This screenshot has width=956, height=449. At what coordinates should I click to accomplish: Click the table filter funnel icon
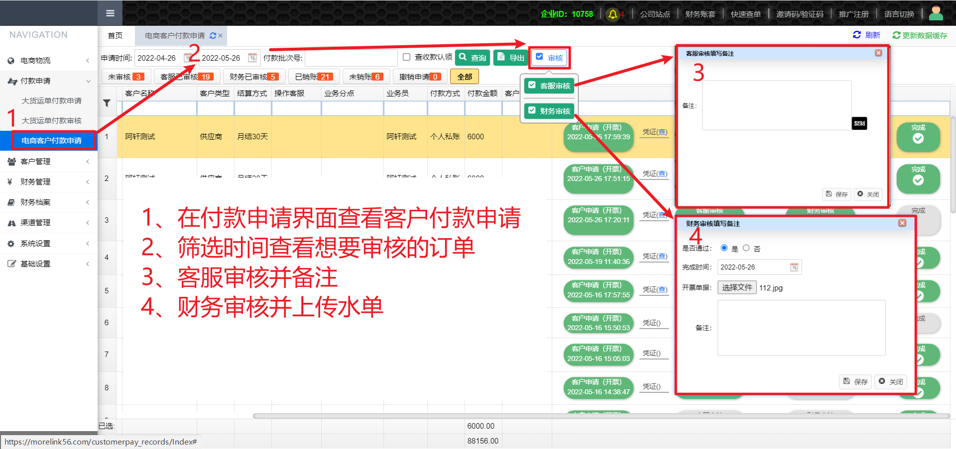tap(107, 103)
